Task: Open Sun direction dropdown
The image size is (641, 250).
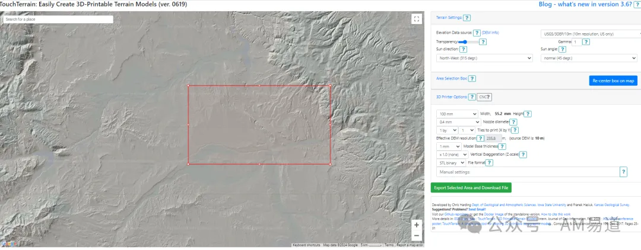Action: 484,58
